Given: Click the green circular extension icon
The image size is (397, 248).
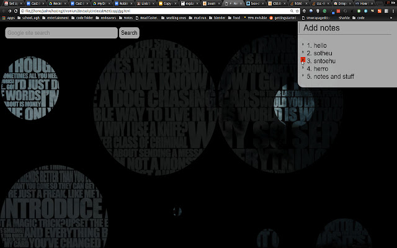Looking at the screenshot, I should 324,11.
